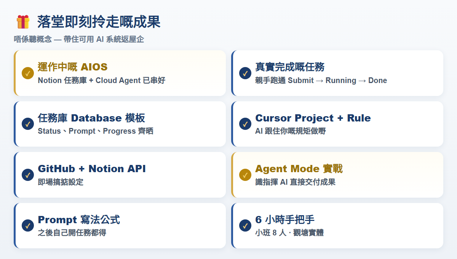Click the gift box icon beside the heading
Viewport: 457px width, 259px height.
point(23,22)
